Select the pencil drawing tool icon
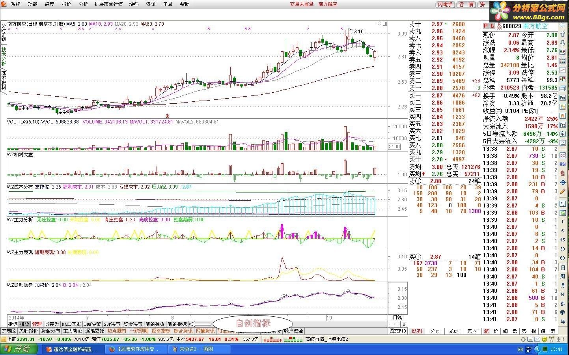Viewport: 569px width, 355px height. 563,191
